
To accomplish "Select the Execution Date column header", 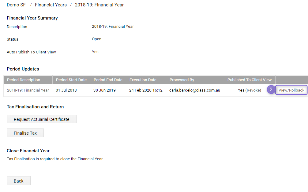I will pos(143,80).
